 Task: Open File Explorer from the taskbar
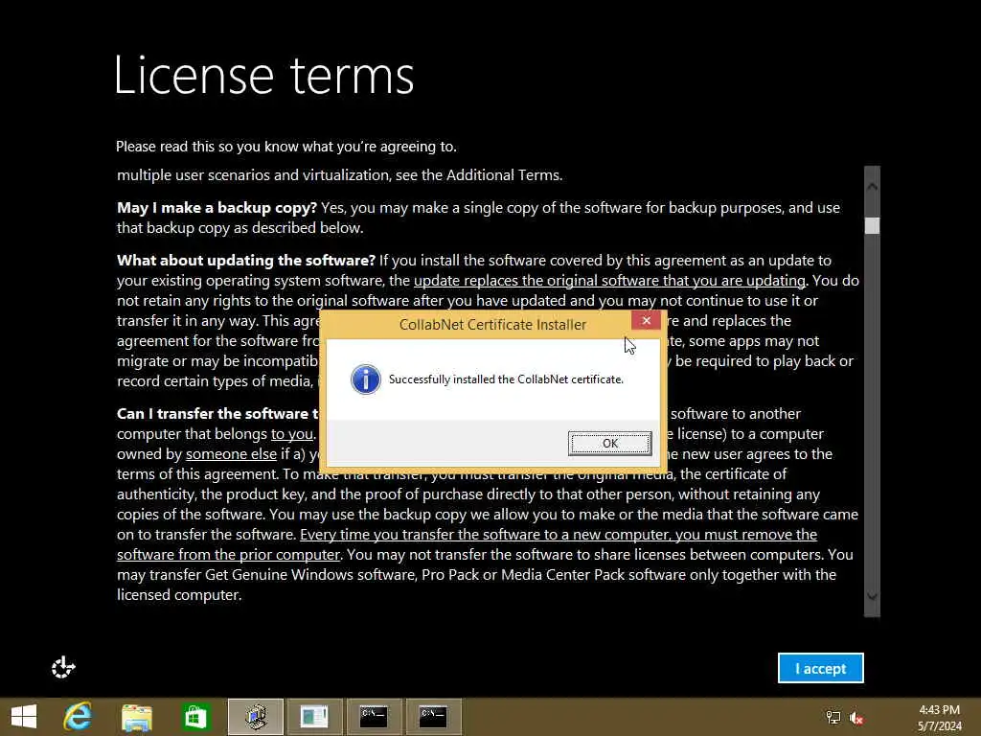pos(137,717)
